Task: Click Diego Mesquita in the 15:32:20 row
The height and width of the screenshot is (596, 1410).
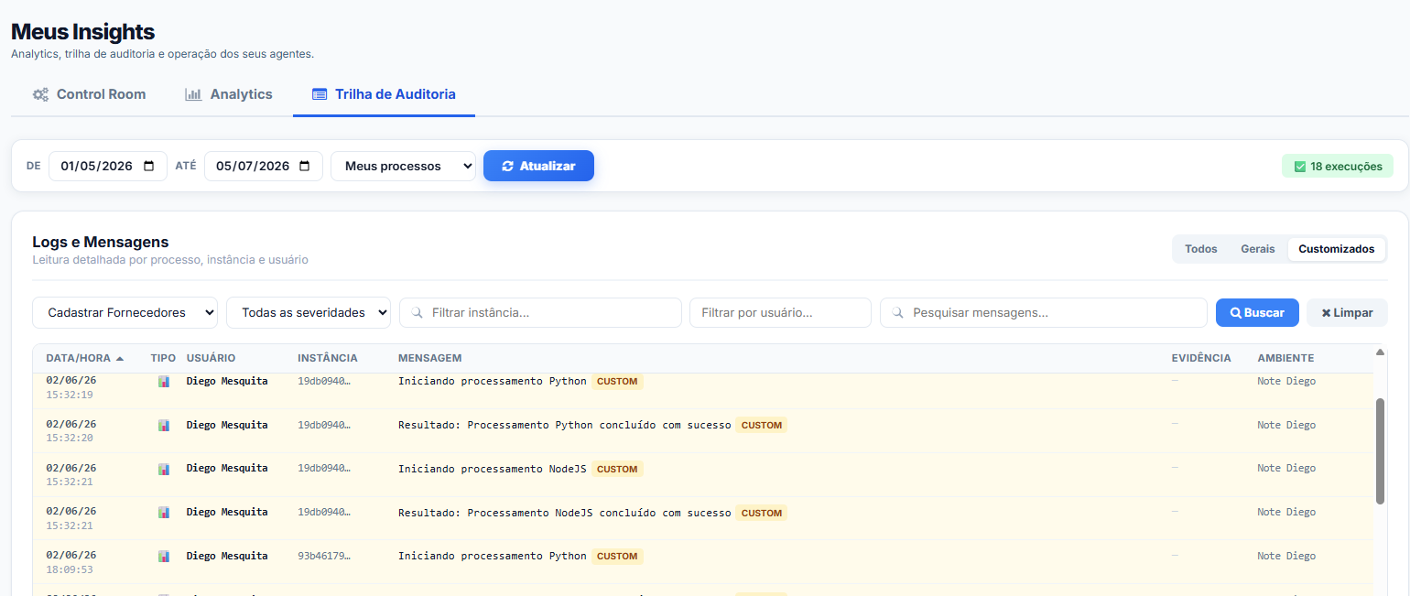Action: (227, 425)
